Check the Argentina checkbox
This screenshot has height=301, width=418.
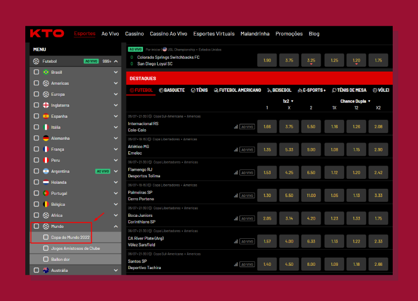(x=36, y=171)
